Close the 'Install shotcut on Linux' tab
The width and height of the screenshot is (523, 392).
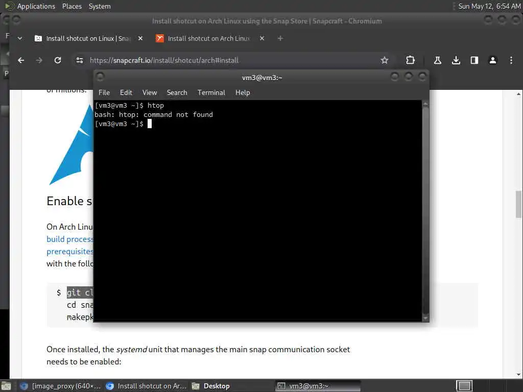point(140,38)
